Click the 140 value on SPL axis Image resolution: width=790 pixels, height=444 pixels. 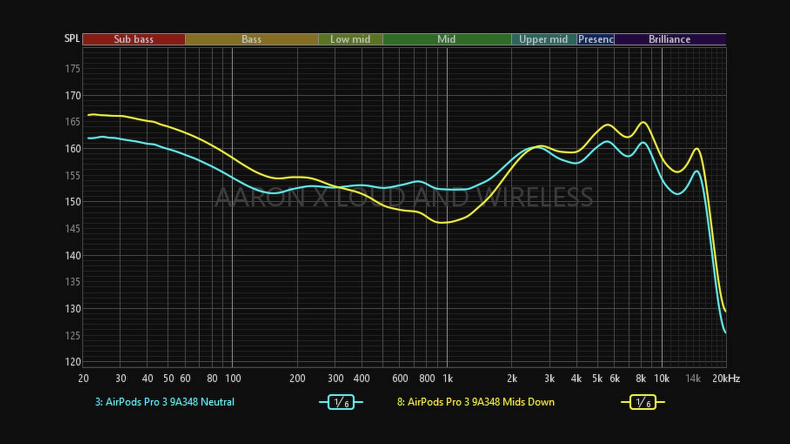(73, 256)
